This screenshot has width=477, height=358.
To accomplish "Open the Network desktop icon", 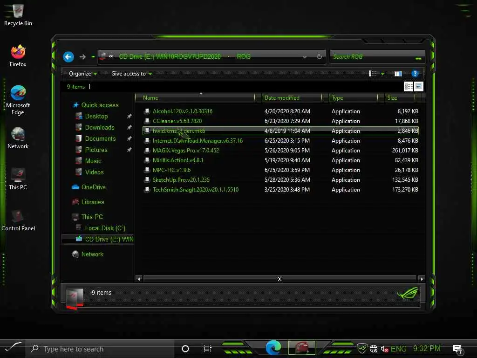I will tap(18, 138).
